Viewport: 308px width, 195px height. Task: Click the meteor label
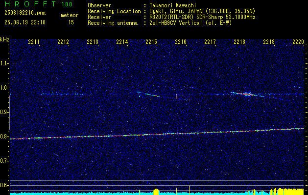click(70, 15)
